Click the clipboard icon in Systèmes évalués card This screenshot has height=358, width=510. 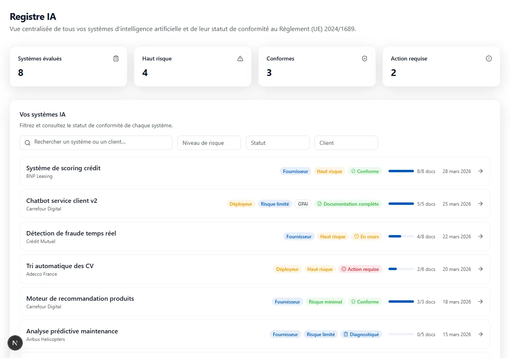(116, 58)
